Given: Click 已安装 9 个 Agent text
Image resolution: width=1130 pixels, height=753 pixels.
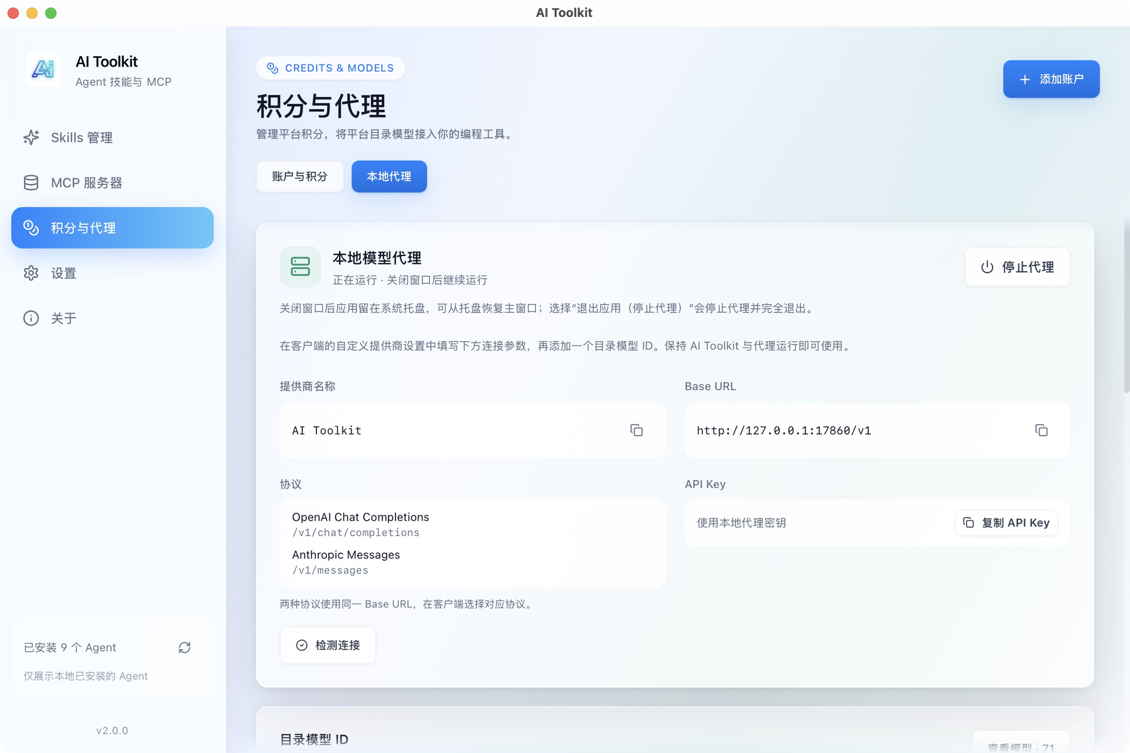Looking at the screenshot, I should click(70, 648).
